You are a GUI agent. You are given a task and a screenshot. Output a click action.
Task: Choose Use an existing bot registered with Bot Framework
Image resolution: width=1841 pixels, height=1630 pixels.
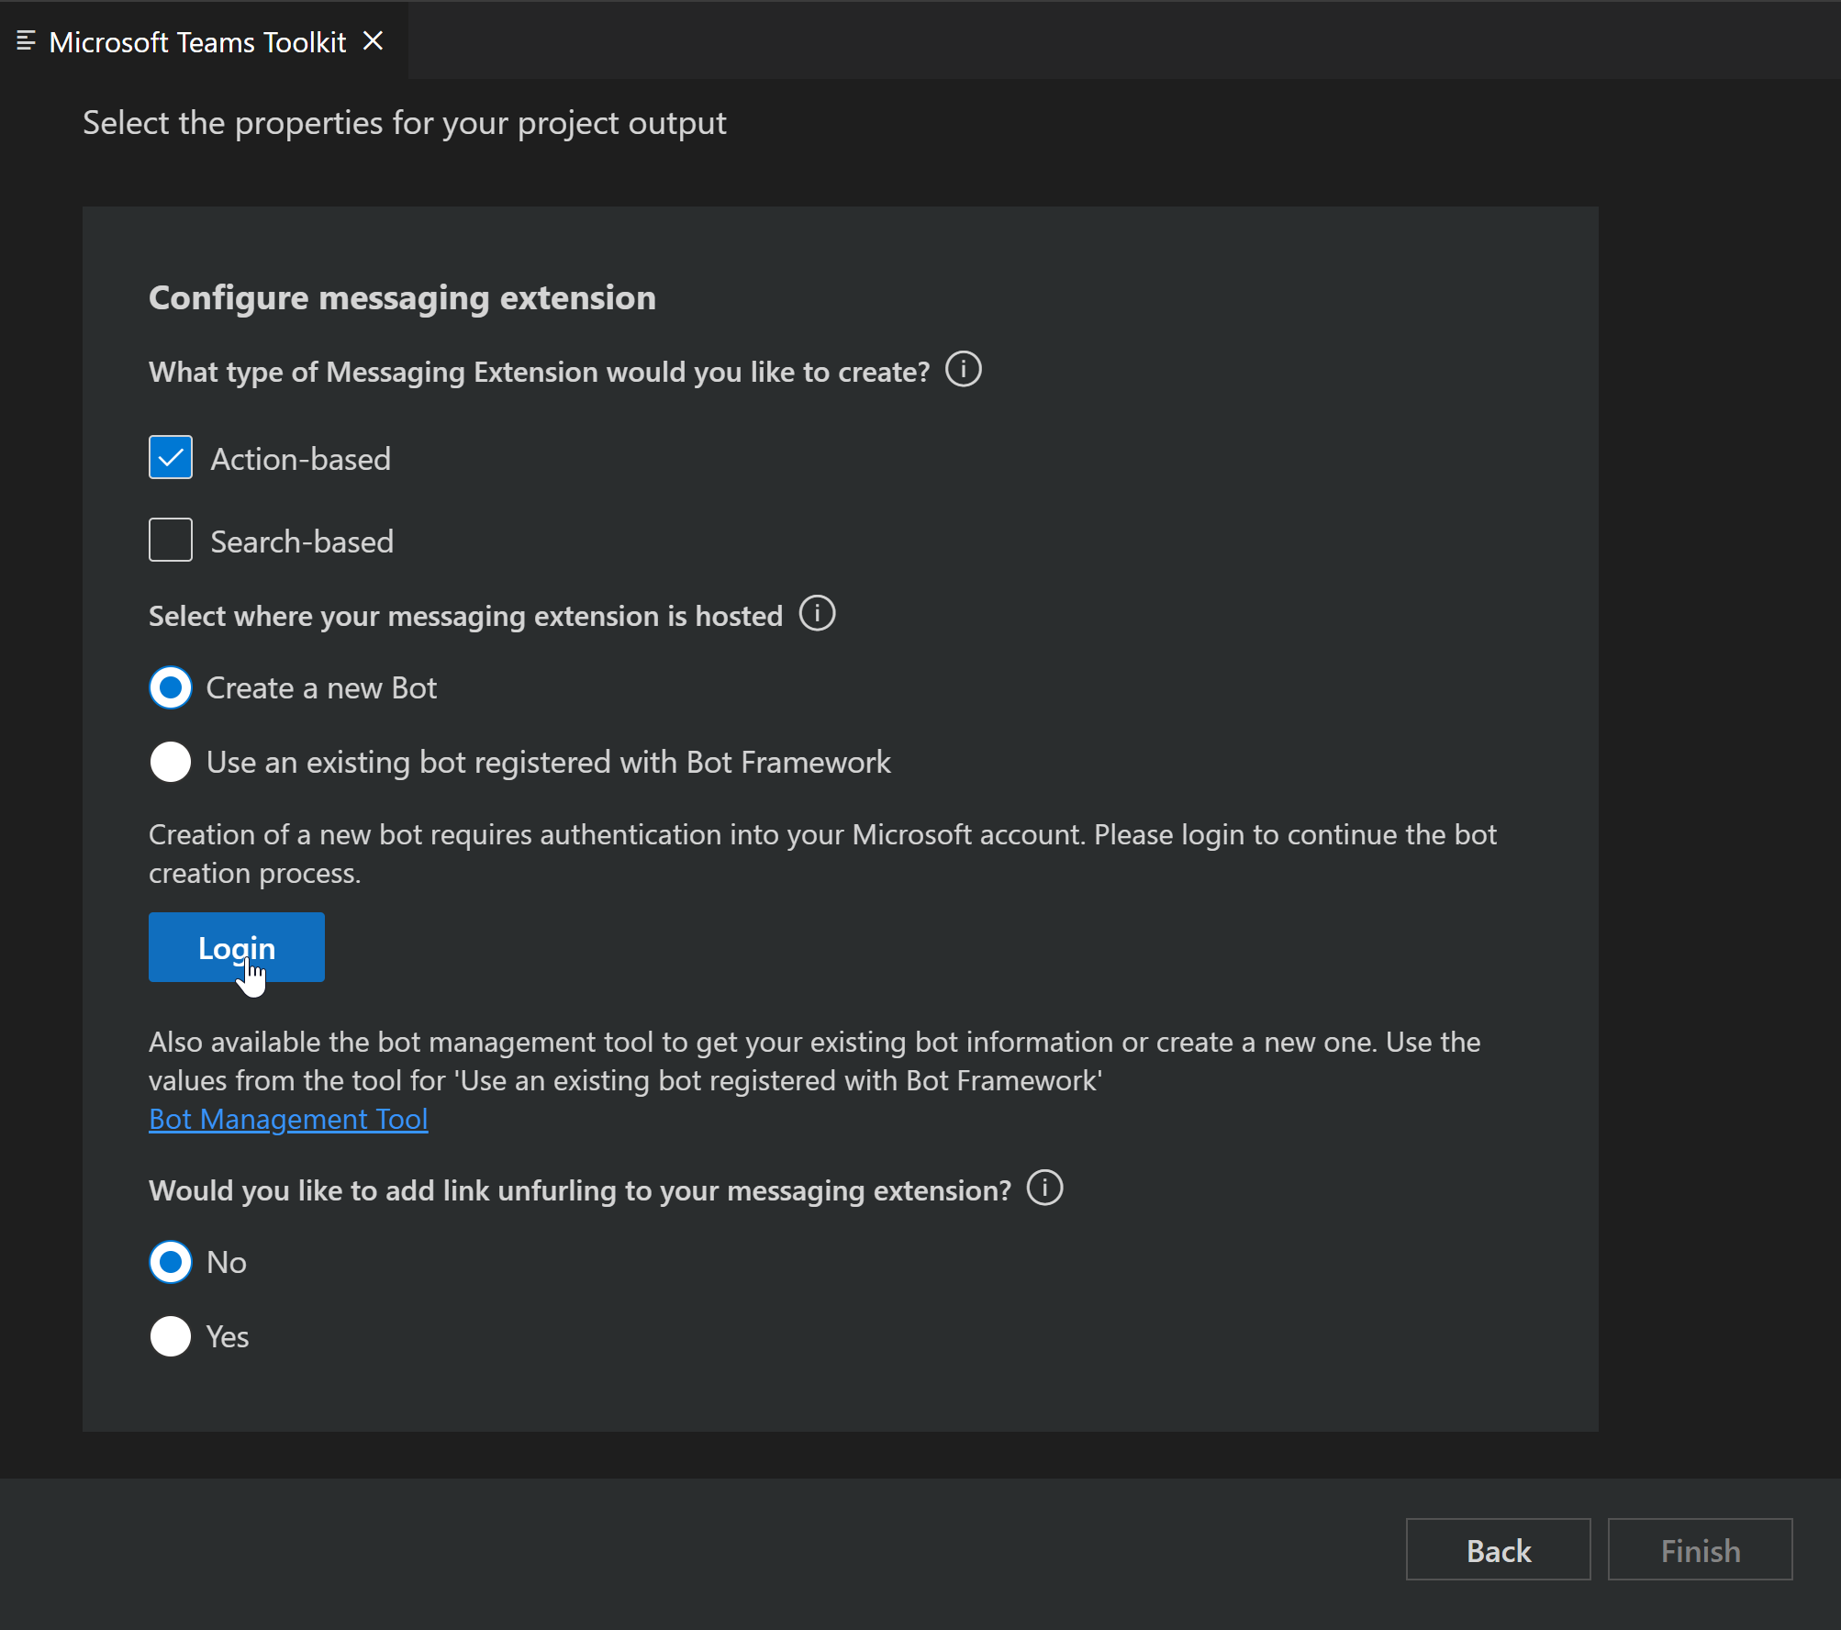click(171, 762)
